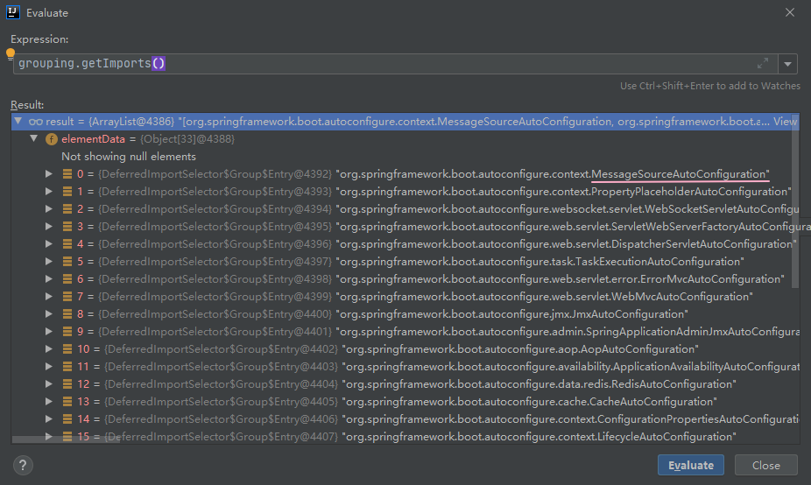811x485 pixels.
Task: Expand entry 9 SpringApplicationAdminJmxAutoConfiguration
Action: point(49,332)
